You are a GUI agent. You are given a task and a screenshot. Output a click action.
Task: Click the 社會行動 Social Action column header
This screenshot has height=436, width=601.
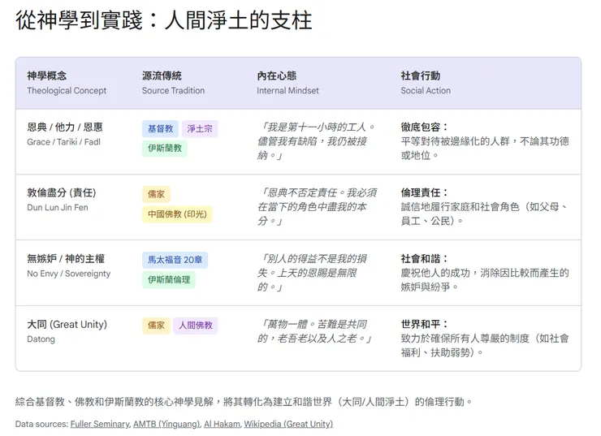pyautogui.click(x=426, y=83)
